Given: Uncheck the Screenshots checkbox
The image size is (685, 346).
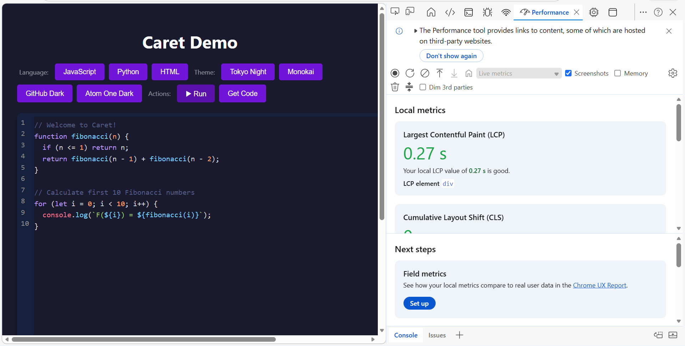Looking at the screenshot, I should pos(568,73).
